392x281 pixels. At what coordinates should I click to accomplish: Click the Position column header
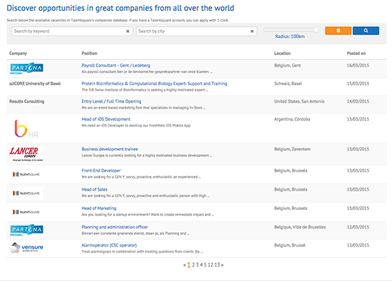point(90,53)
